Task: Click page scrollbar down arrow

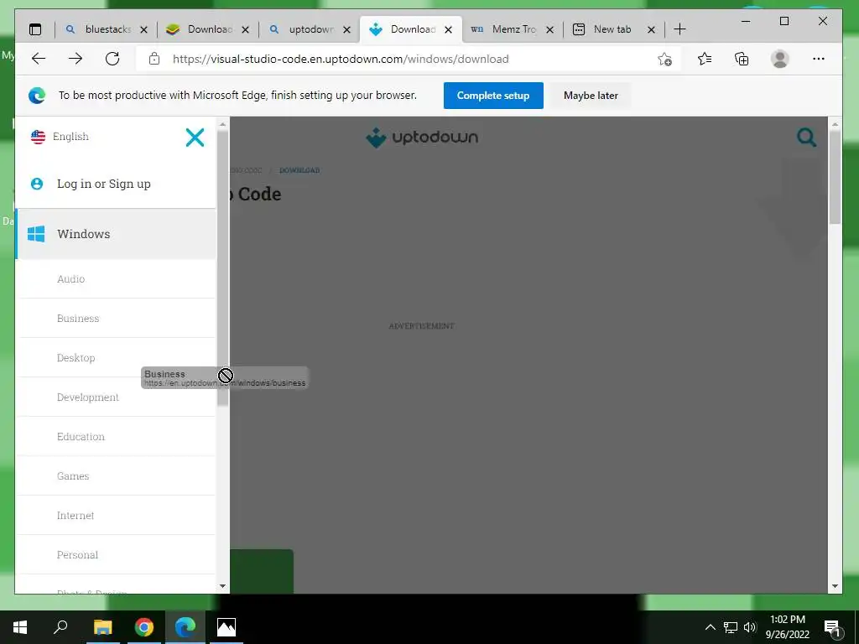Action: coord(835,586)
